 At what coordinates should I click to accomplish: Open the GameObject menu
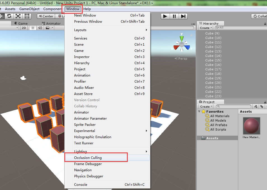point(29,9)
